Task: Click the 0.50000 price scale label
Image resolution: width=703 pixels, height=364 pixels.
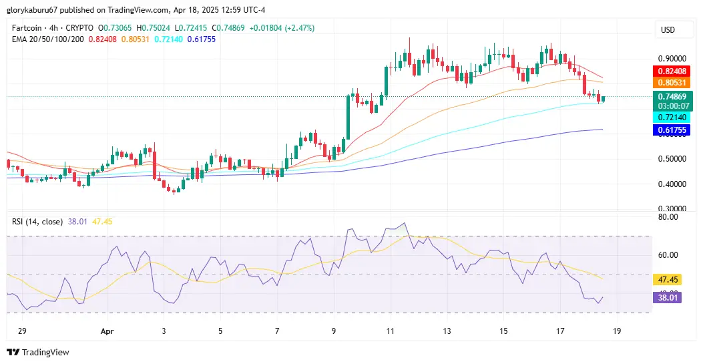Action: tap(672, 159)
